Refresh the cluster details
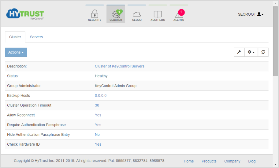 263,52
